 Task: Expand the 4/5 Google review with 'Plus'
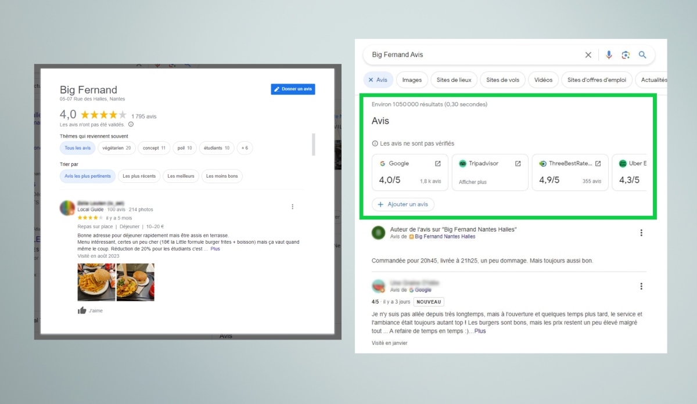click(480, 331)
